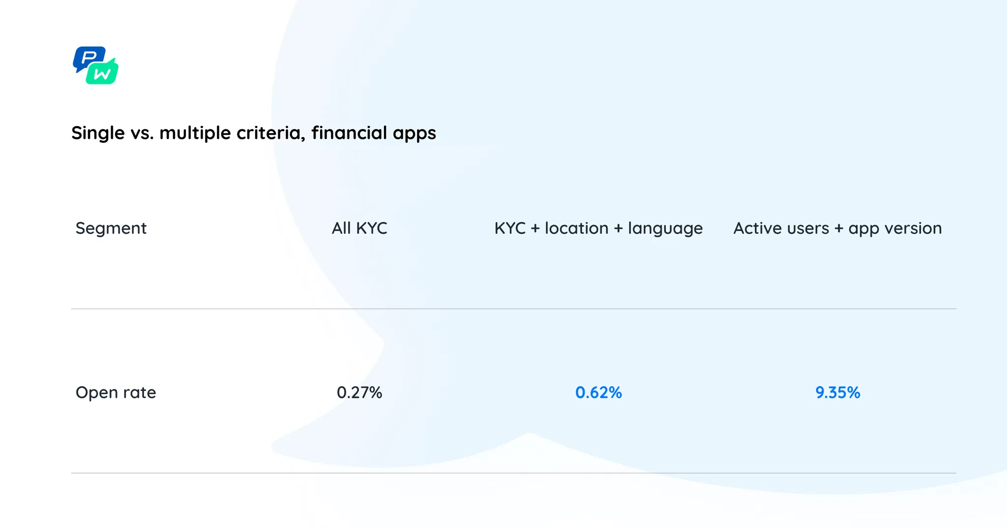Select the 'All KYC' column header
This screenshot has height=528, width=1007.
click(x=359, y=228)
